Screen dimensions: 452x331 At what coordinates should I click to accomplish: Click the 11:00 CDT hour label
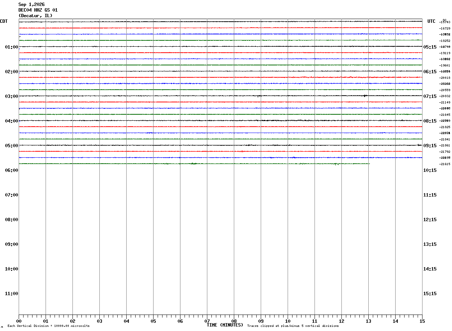[x=12, y=294]
